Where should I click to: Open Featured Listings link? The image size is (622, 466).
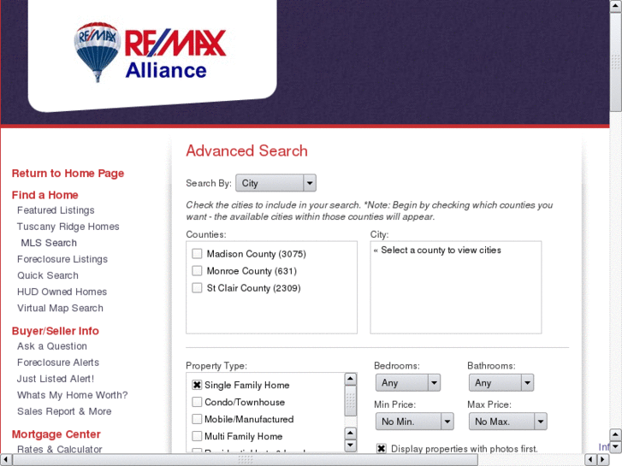(56, 210)
